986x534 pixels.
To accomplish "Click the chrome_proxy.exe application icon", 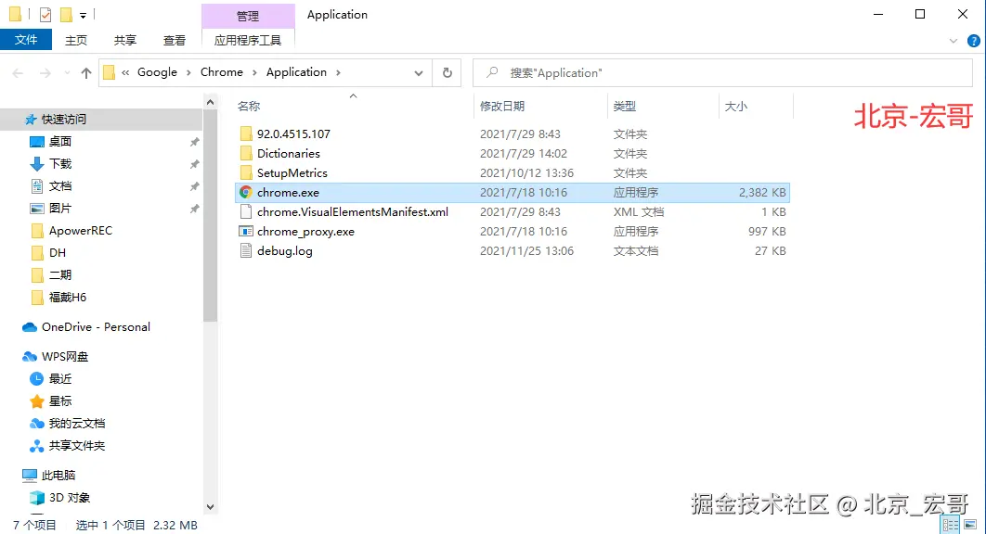I will click(x=246, y=231).
